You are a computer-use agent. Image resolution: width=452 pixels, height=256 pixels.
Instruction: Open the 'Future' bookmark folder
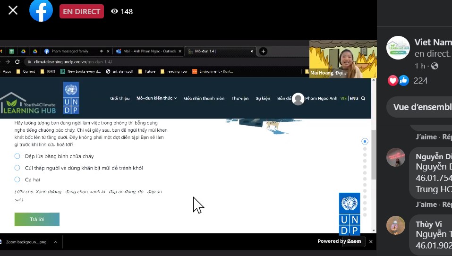pos(147,71)
